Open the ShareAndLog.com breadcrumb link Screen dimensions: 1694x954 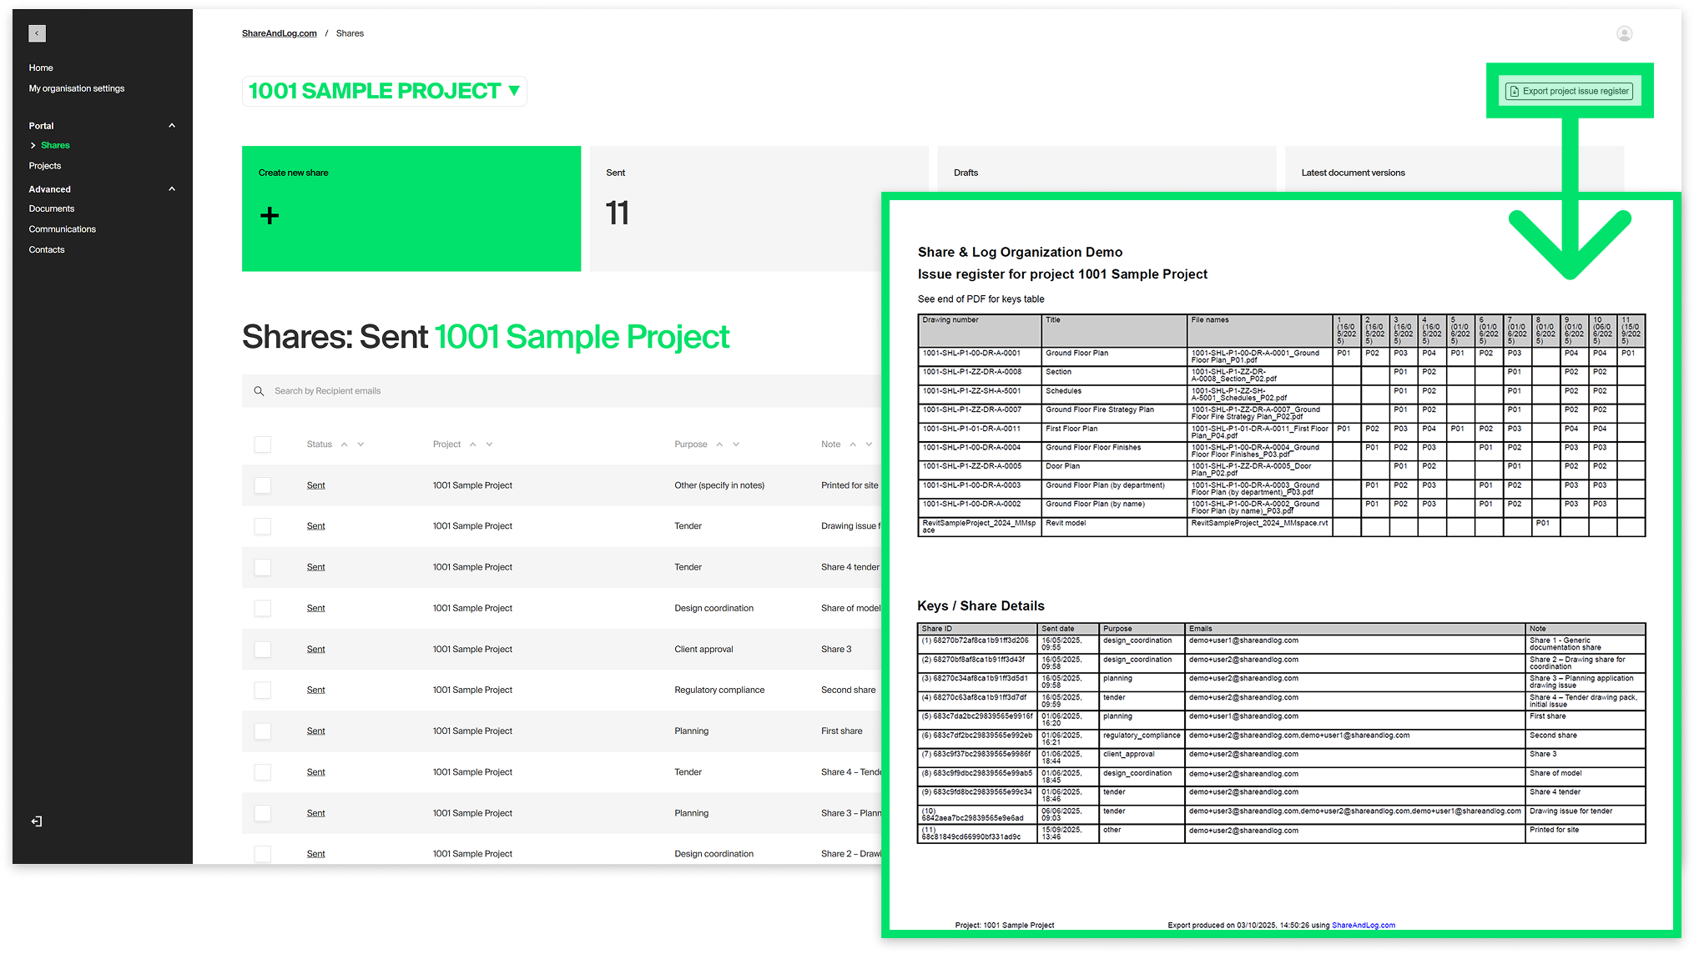coord(279,33)
